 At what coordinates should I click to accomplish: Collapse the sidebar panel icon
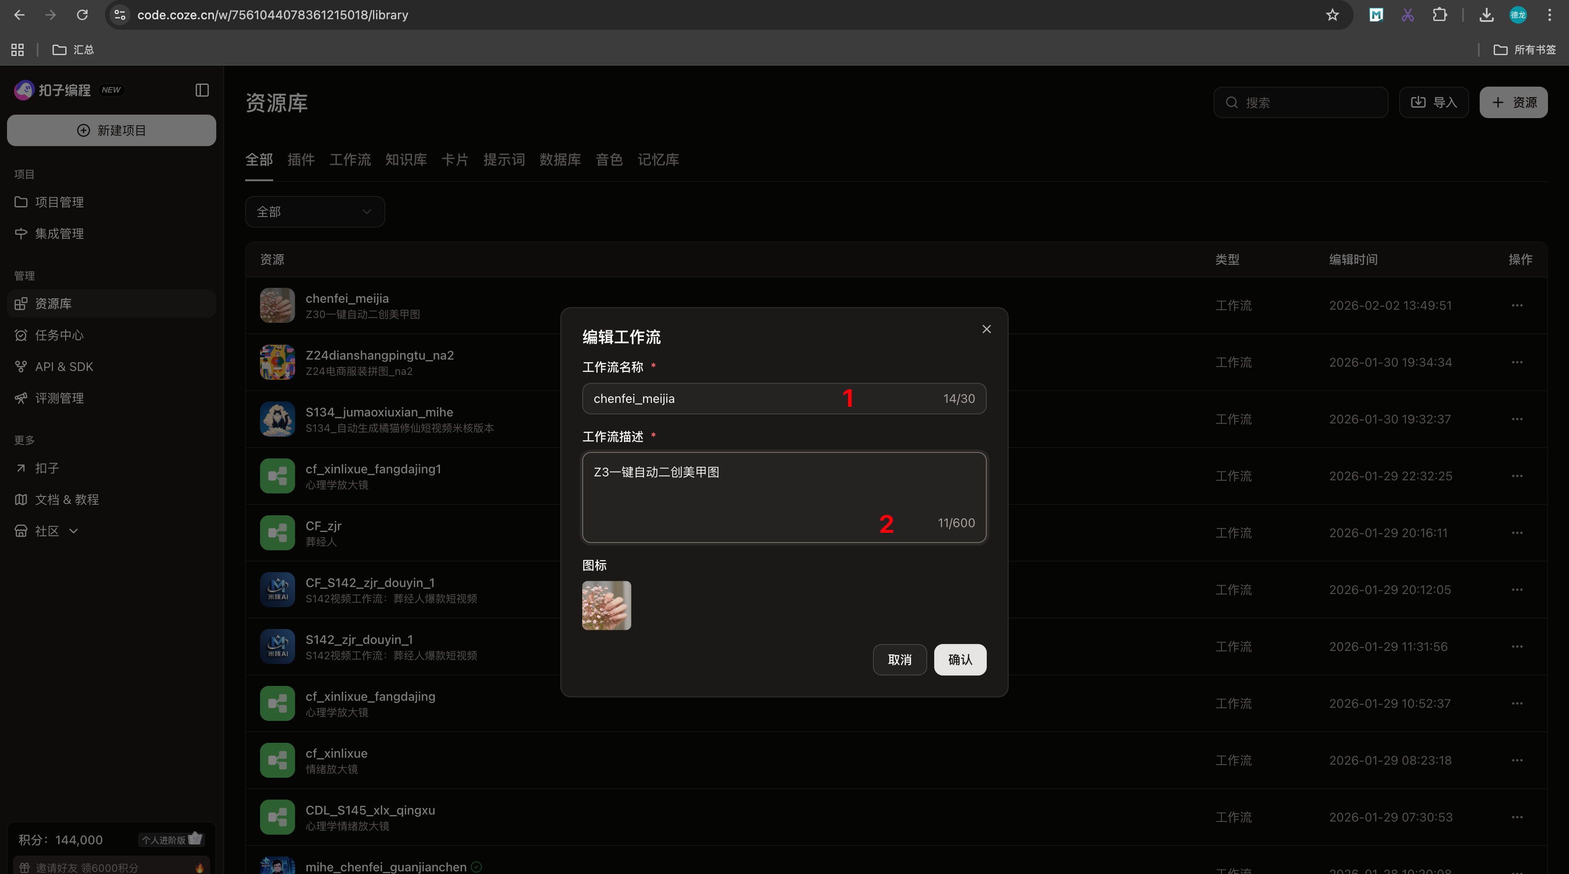[x=202, y=90]
